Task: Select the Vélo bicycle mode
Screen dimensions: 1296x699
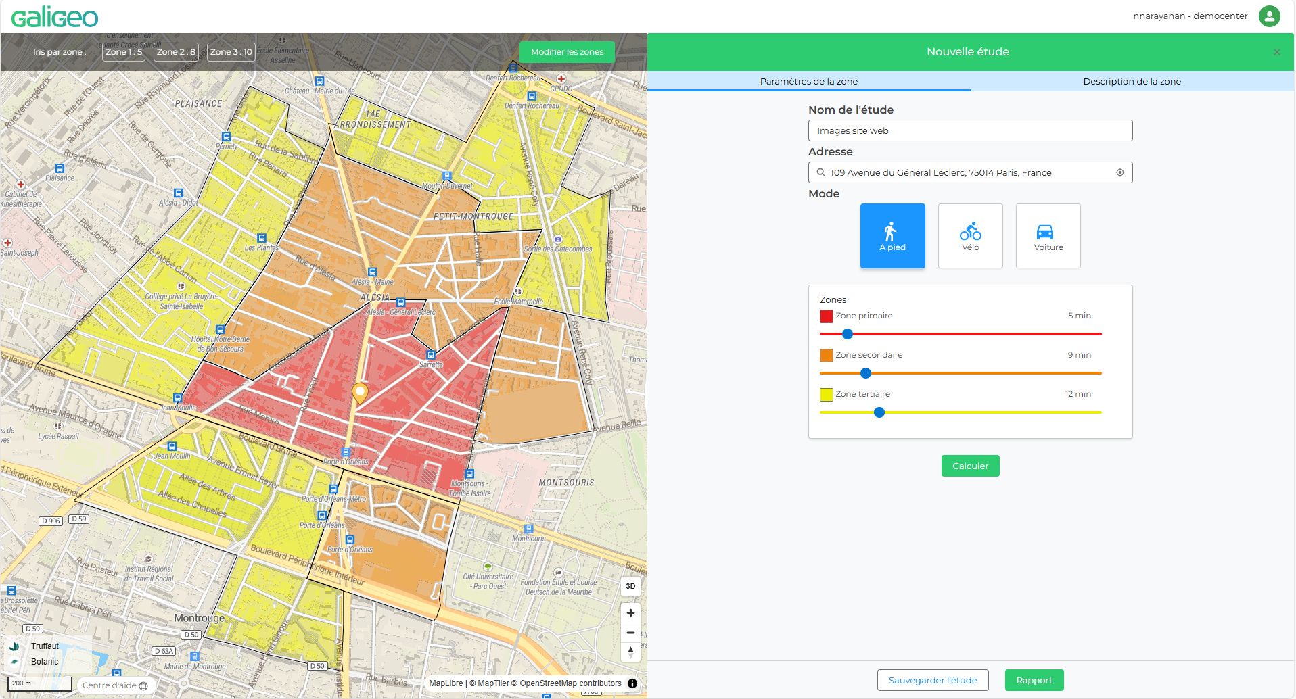Action: 970,236
